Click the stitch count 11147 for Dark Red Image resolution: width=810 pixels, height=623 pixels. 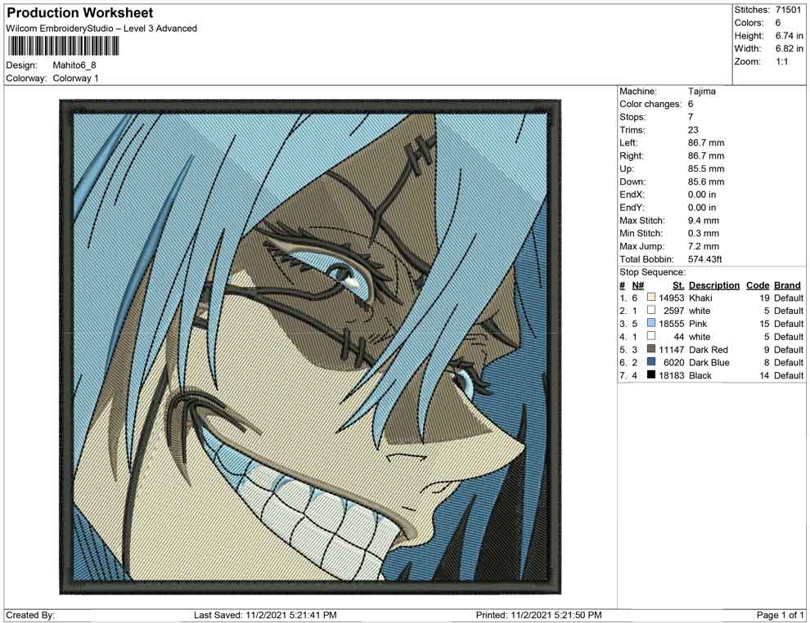671,349
